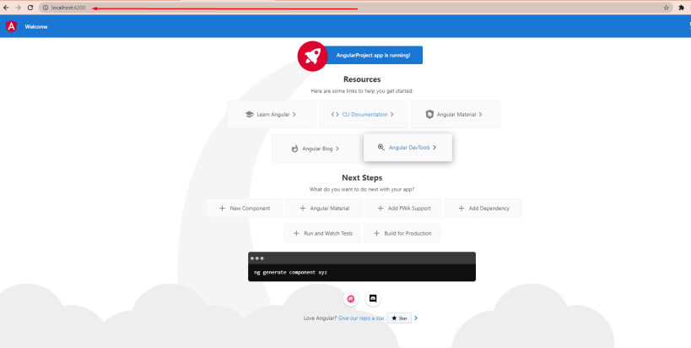Screen dimensions: 691x348
Task: Select the New Component next step
Action: pos(244,208)
